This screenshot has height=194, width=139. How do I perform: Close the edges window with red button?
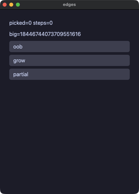point(5,5)
